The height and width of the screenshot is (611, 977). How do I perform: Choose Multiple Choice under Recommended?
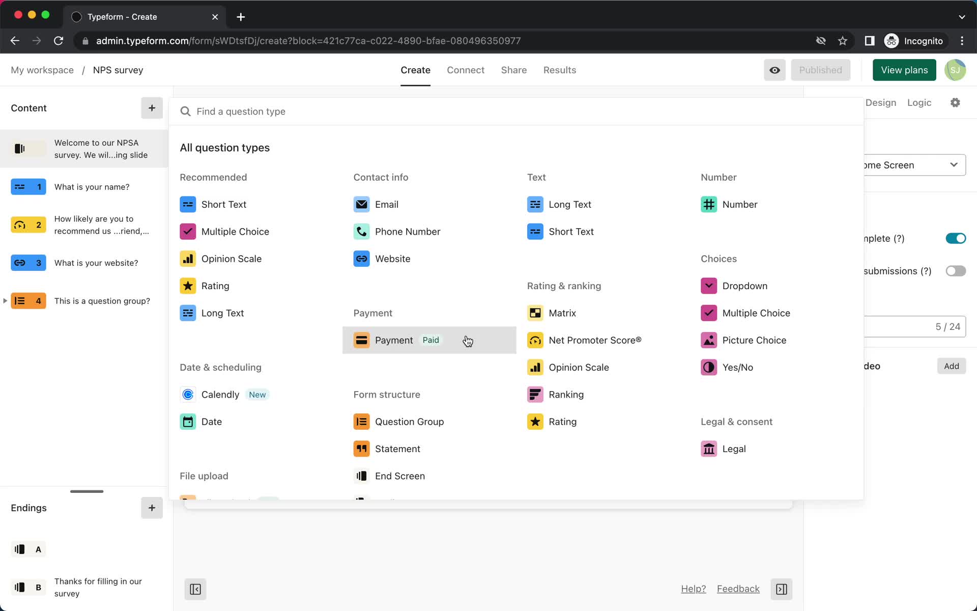pyautogui.click(x=224, y=232)
